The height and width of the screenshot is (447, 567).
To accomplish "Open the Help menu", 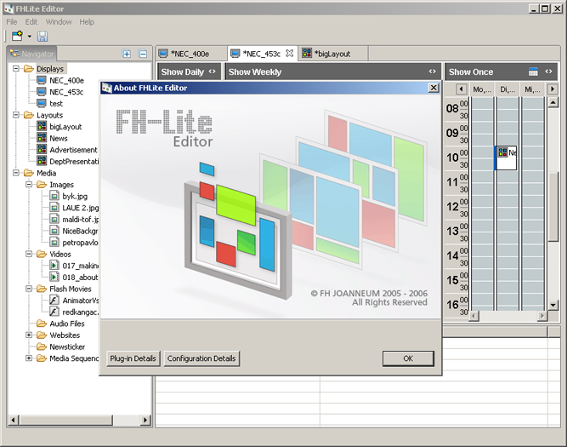I will coord(87,22).
